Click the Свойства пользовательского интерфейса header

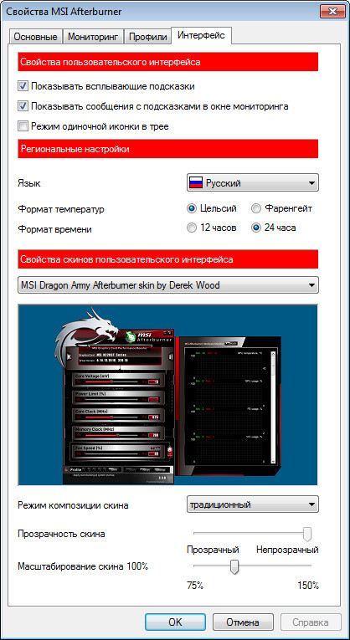click(x=167, y=63)
